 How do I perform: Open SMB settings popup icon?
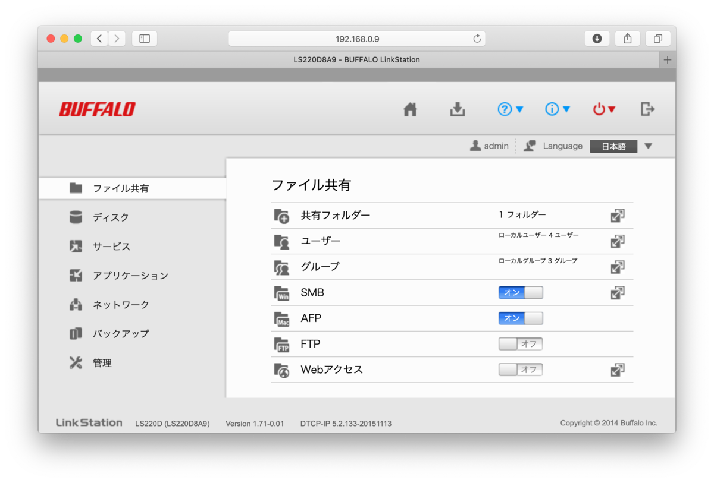point(618,293)
